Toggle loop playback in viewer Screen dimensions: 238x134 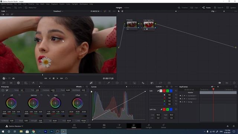[x=66, y=79]
